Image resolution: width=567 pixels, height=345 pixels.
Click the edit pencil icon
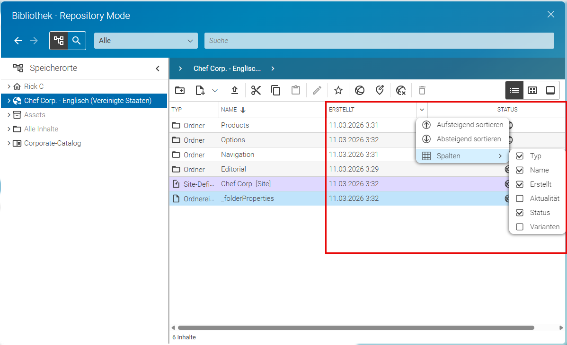(317, 90)
